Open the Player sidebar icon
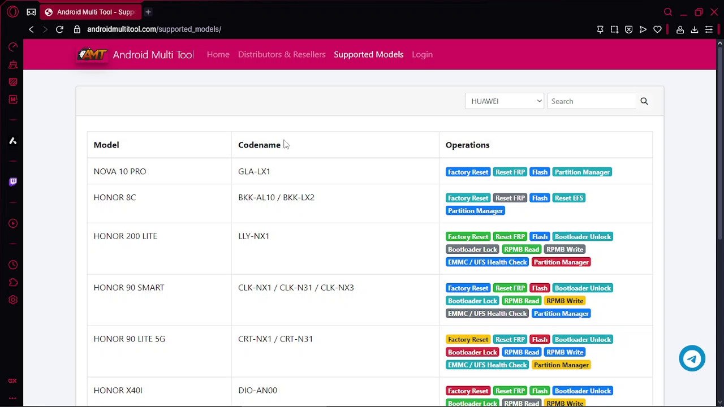This screenshot has height=407, width=724. point(12,223)
